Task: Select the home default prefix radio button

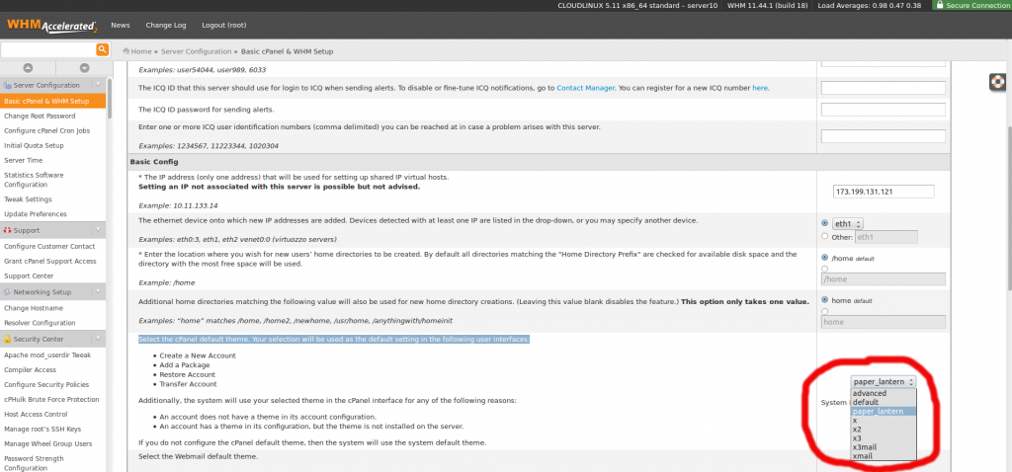Action: click(x=825, y=300)
